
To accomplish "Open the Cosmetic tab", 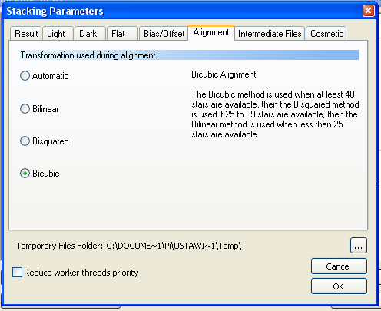I will 326,34.
